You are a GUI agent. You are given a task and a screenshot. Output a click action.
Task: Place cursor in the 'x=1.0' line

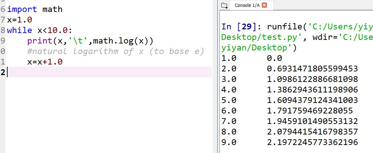click(20, 20)
